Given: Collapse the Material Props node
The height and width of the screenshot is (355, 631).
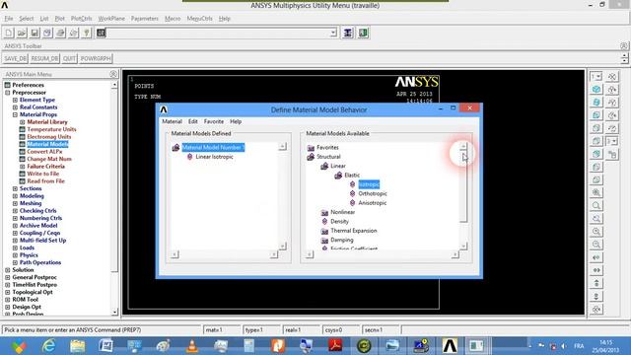Looking at the screenshot, I should [x=15, y=114].
